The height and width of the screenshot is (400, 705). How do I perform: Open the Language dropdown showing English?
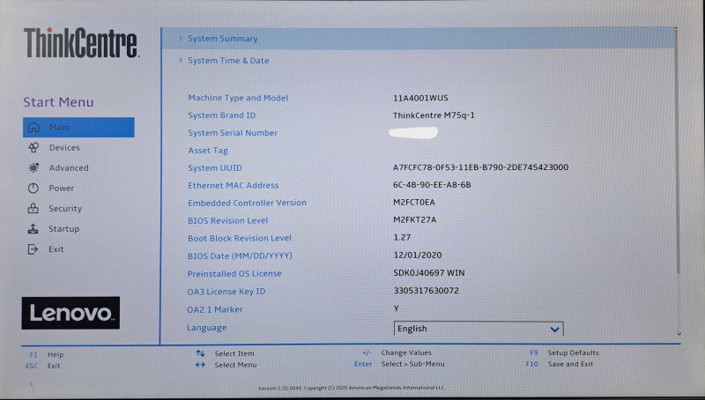(x=479, y=329)
